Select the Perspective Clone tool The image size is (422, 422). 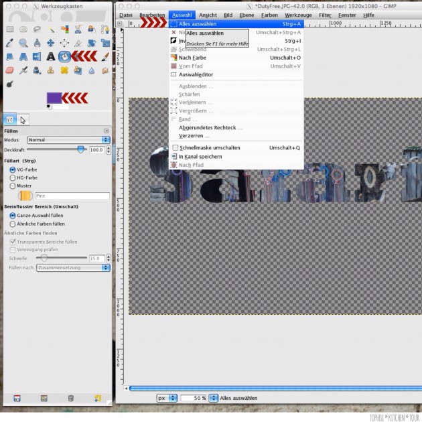[x=78, y=70]
